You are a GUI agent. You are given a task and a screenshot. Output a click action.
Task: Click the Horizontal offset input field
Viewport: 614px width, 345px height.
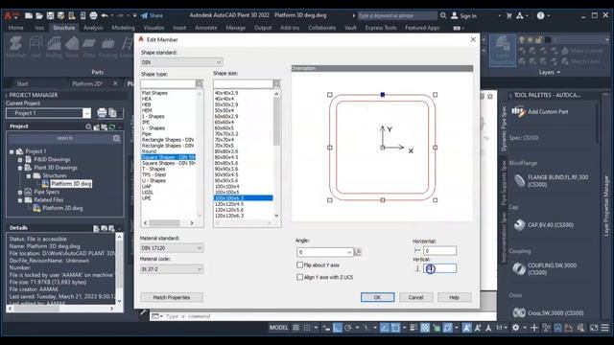(x=439, y=250)
